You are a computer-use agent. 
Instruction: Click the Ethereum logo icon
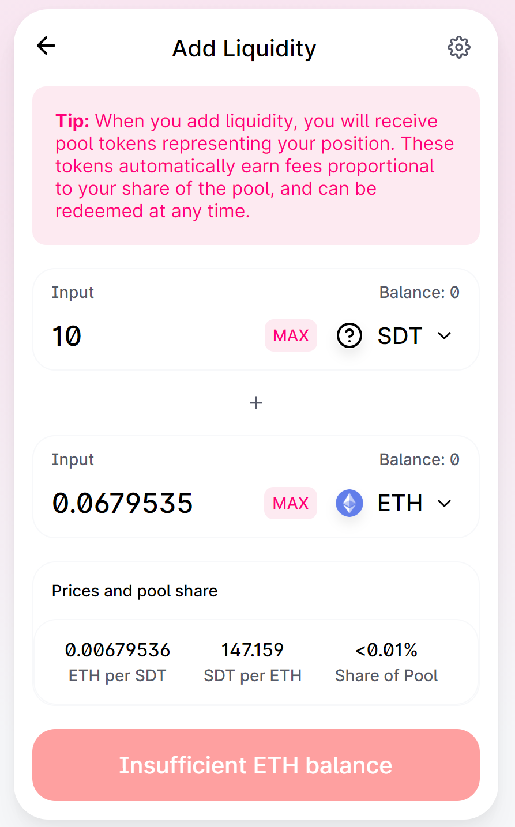tap(349, 503)
